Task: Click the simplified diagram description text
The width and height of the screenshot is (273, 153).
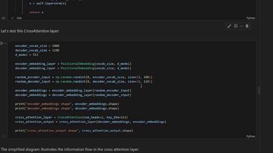Action: (x=70, y=149)
